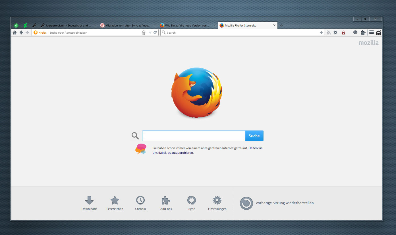Click Vorherige Sitzung wiederherstellen
This screenshot has width=396, height=235.
[277, 203]
